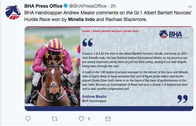The width and height of the screenshot is (196, 126).
Task: Open the BHA Press Office profile avatar
Action: pos(13,12)
